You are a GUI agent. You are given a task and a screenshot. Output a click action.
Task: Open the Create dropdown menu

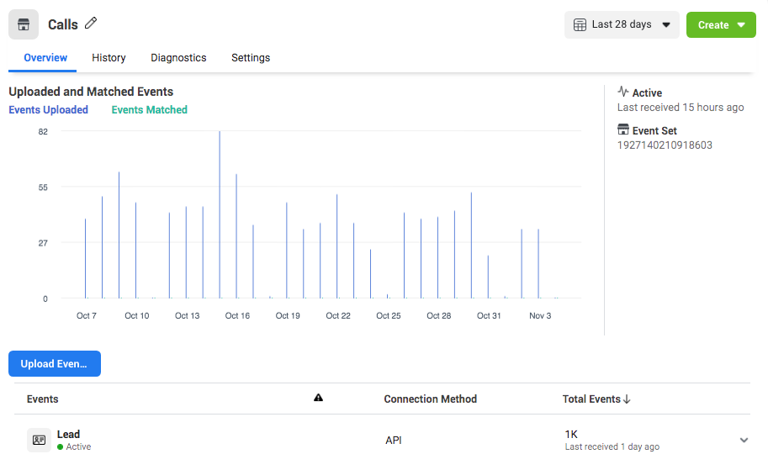click(721, 25)
